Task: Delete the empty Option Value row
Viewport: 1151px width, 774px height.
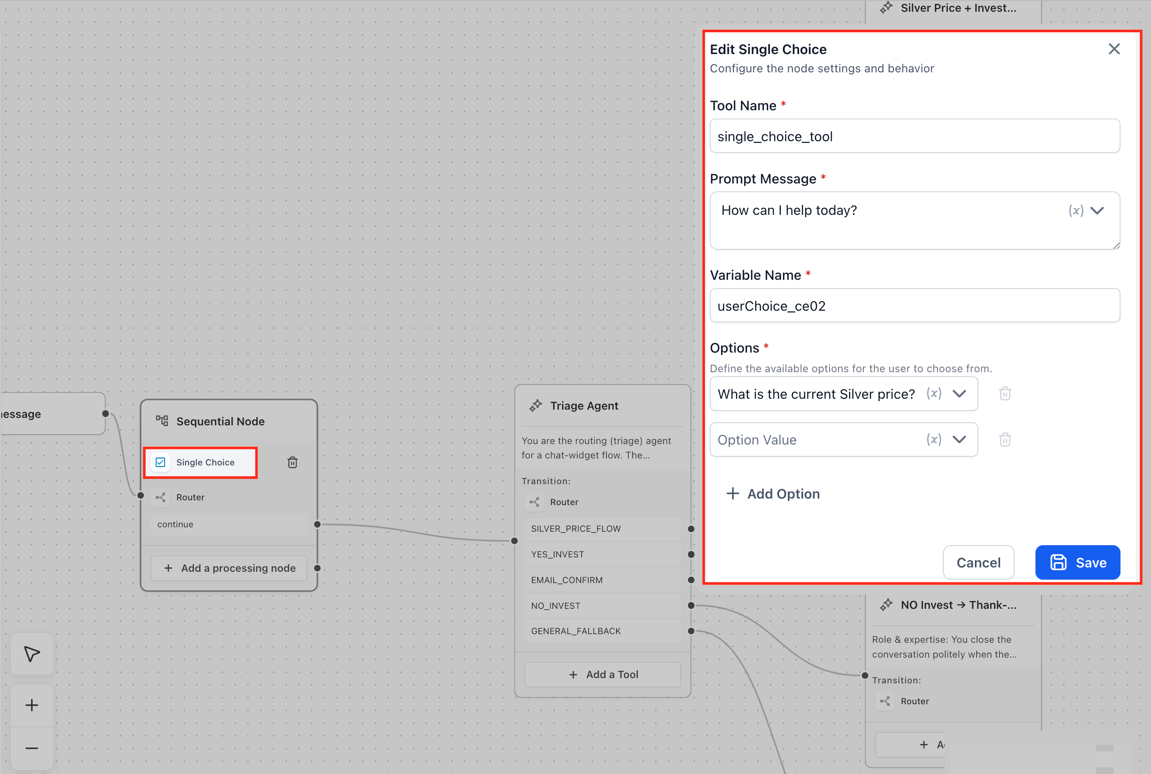Action: tap(1005, 439)
